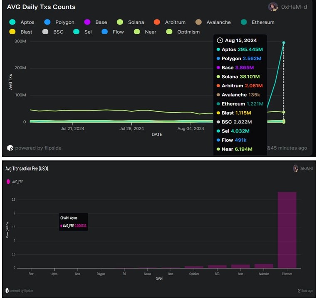The height and width of the screenshot is (298, 317).
Task: Click 'Aptos 295.445M' tooltip row
Action: click(x=240, y=49)
